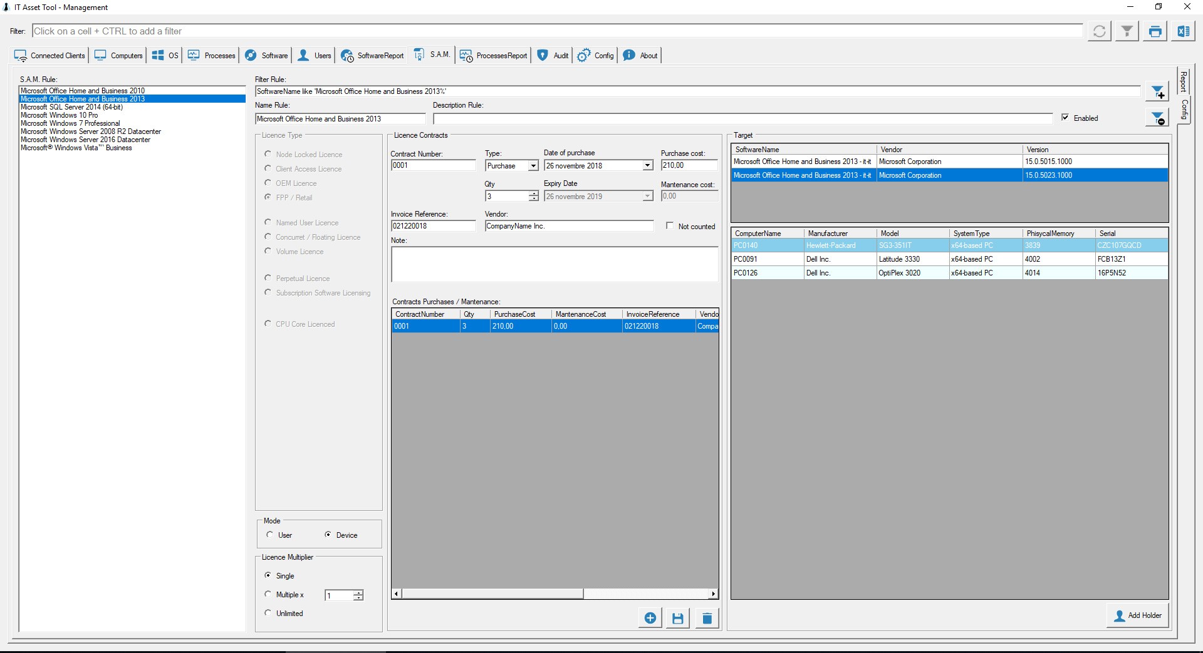Click the refresh icon beside the filter bar
The width and height of the screenshot is (1203, 653).
[1099, 31]
